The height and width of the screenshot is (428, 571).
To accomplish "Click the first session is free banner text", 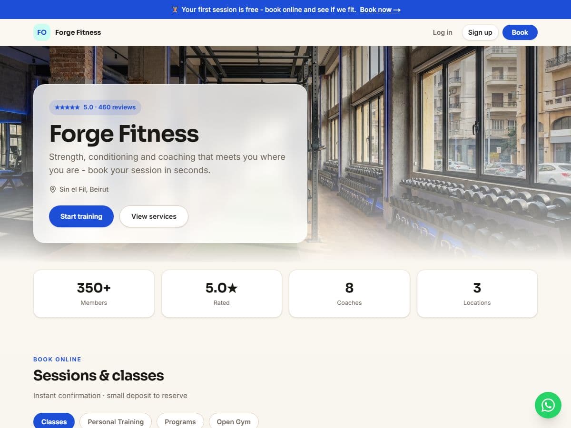I will click(x=269, y=10).
